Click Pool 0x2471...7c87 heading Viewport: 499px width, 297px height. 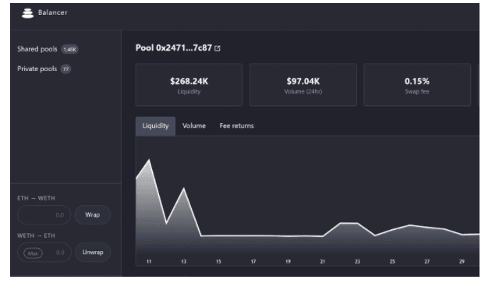[x=174, y=48]
